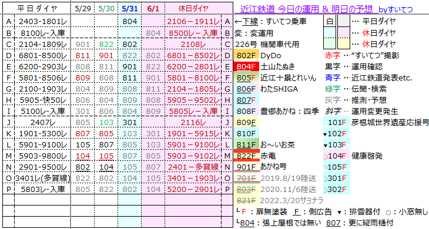Click the weekday cell 6801-8500レ
The width and height of the screenshot is (429, 229).
click(x=43, y=55)
